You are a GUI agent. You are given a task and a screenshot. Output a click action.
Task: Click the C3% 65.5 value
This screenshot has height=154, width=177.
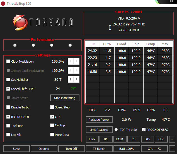pos(137,110)
